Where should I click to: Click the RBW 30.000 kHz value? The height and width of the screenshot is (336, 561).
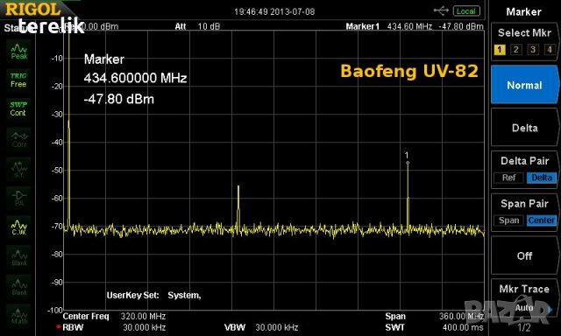pyautogui.click(x=144, y=327)
